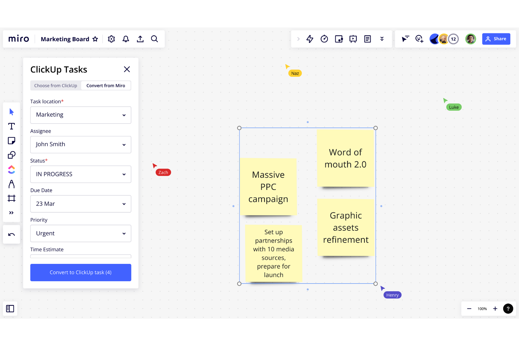Select the Text tool in left toolbar

click(x=12, y=126)
